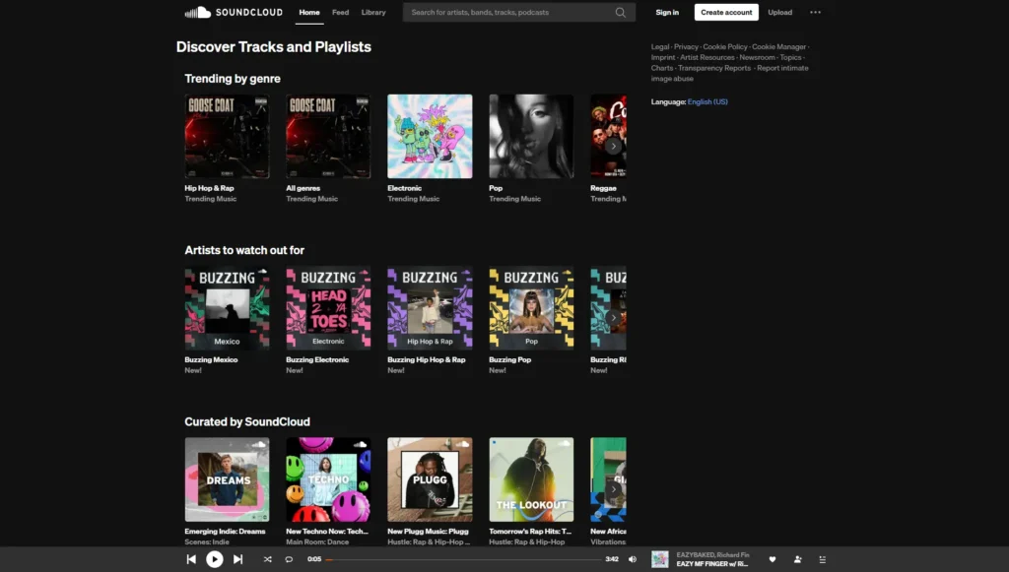
Task: Click the search magnifier icon
Action: pos(621,12)
